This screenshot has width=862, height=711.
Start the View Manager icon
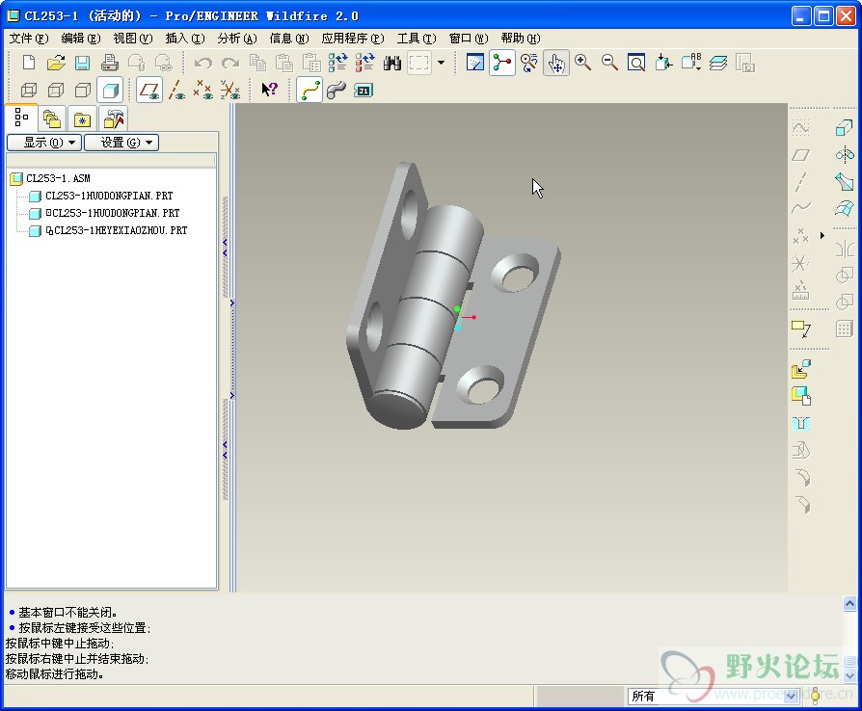tap(745, 63)
